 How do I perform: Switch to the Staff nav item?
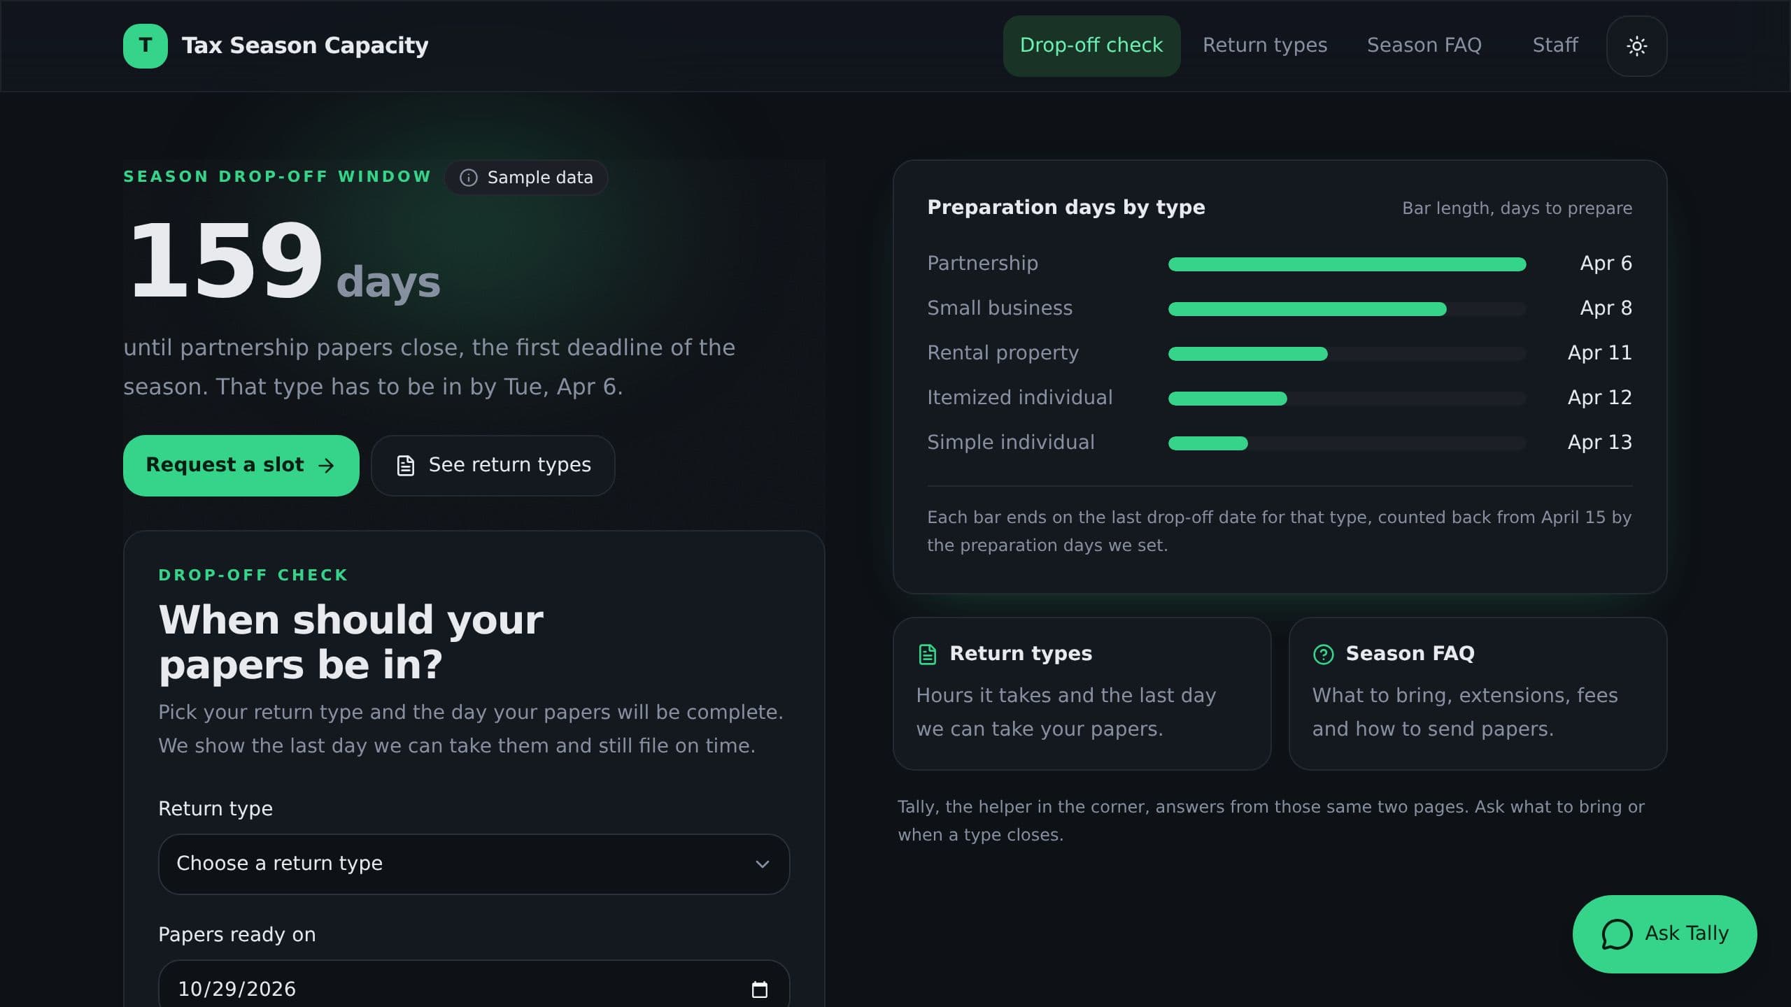click(1555, 46)
